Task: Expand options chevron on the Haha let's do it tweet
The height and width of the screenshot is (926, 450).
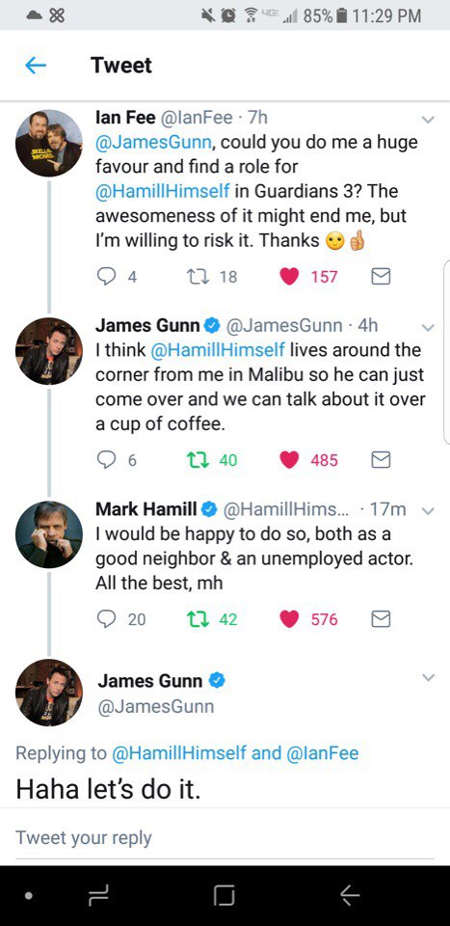Action: (x=429, y=677)
